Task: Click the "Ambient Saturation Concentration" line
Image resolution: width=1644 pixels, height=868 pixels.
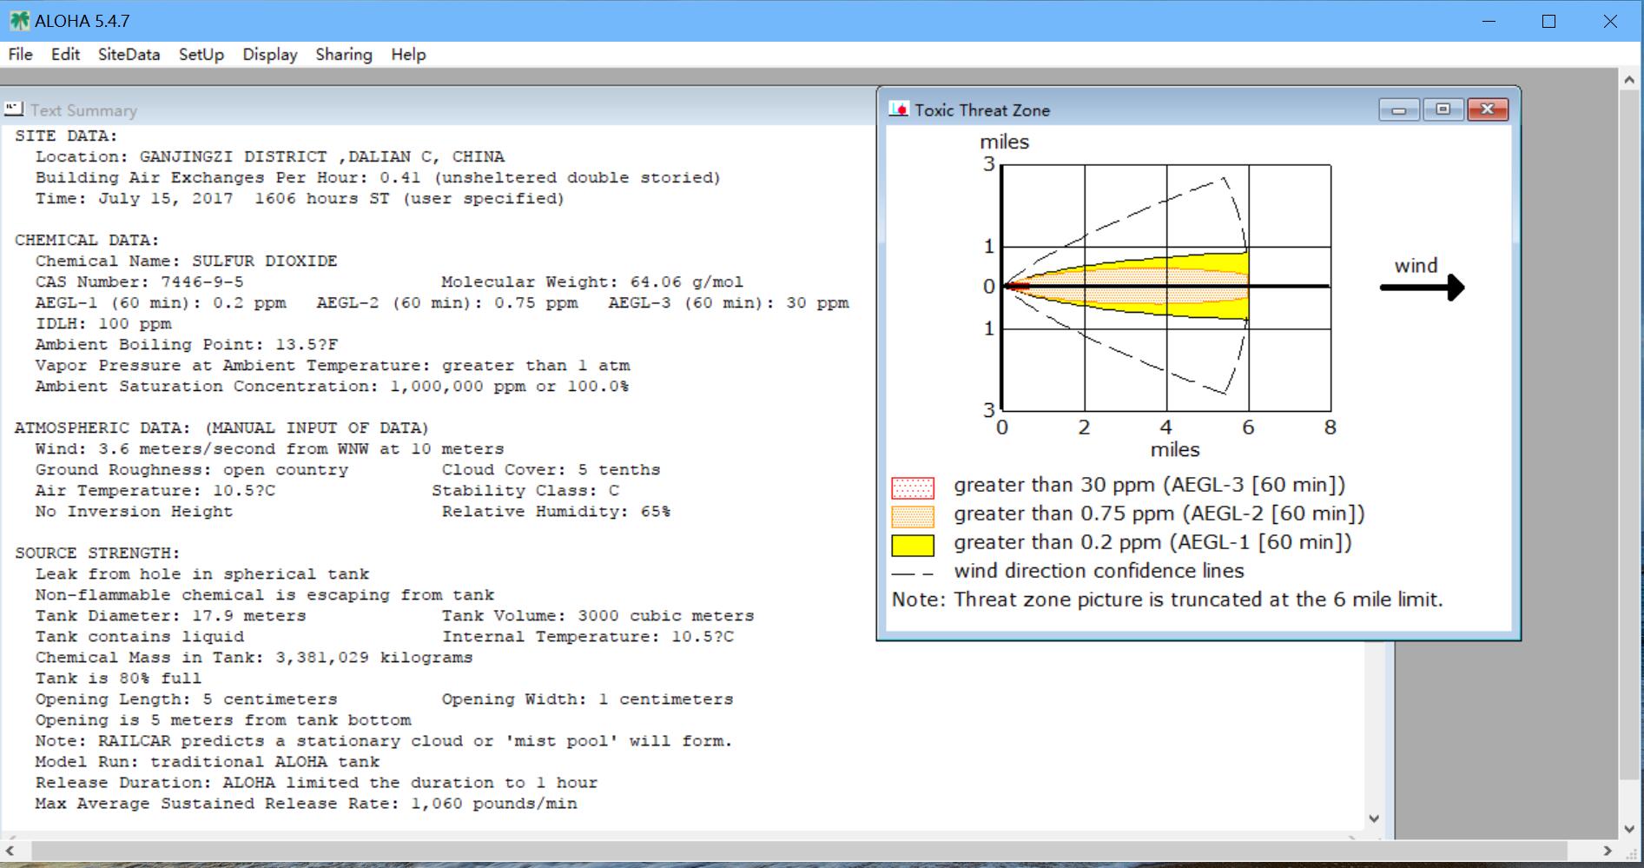Action: (332, 387)
